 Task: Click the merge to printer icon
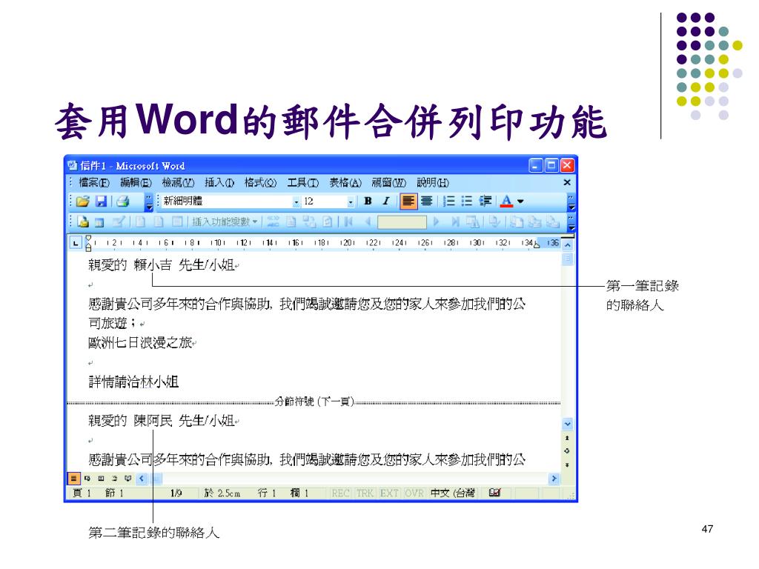point(534,222)
